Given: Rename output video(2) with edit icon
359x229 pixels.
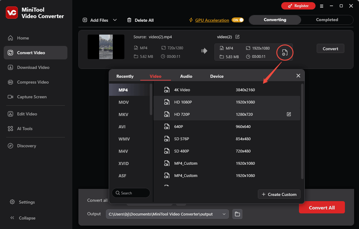Looking at the screenshot, I should tap(237, 37).
